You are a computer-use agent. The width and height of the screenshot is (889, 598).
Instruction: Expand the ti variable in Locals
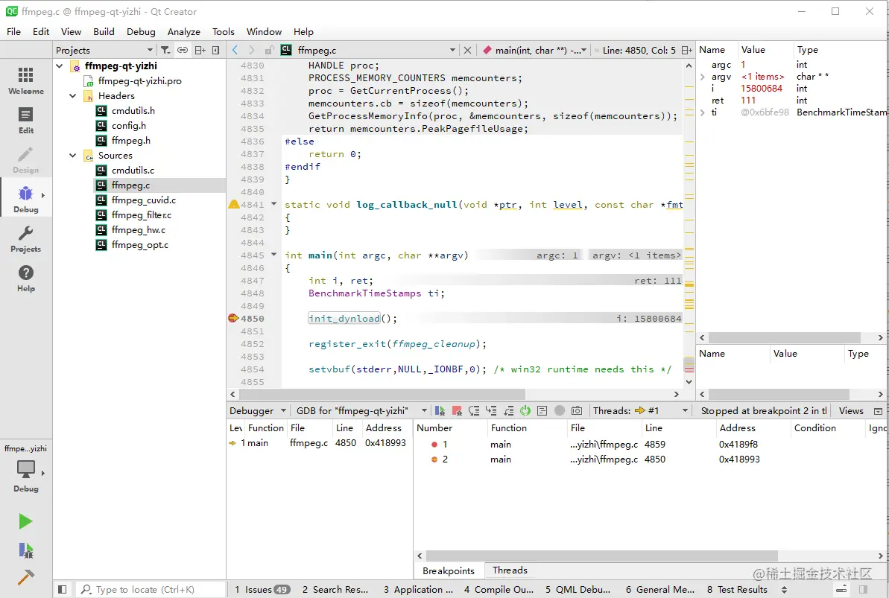(x=703, y=112)
